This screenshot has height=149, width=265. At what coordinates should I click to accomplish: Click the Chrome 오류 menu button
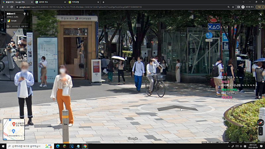260,7
